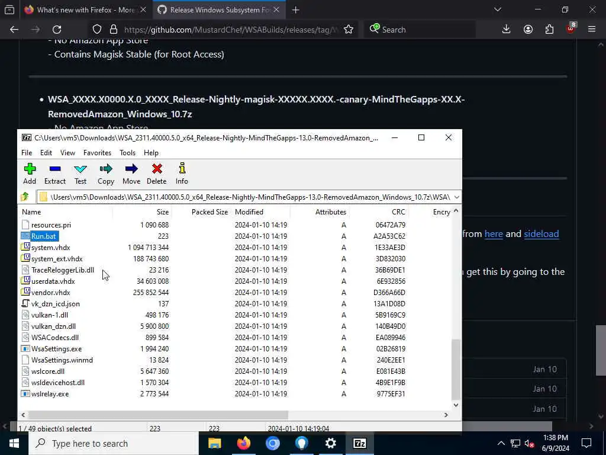Follow the 'here' link on GitHub page

(x=494, y=233)
